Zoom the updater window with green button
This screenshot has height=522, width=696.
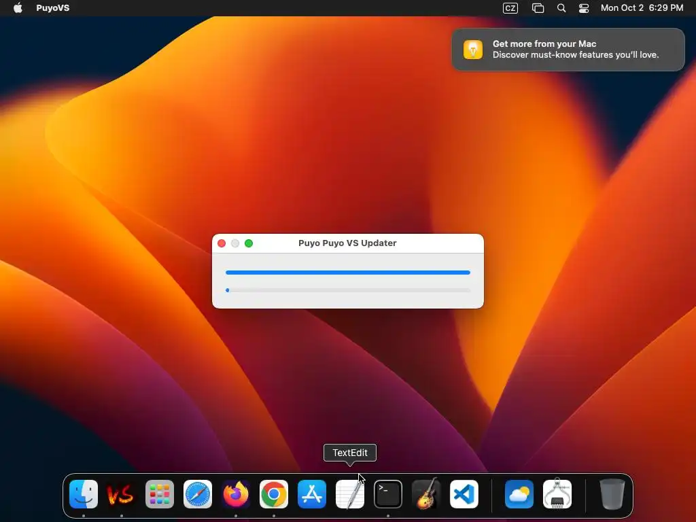pyautogui.click(x=249, y=243)
